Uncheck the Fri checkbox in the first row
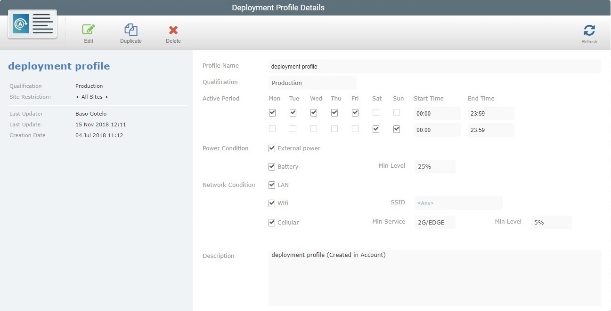611x311 pixels. (355, 112)
